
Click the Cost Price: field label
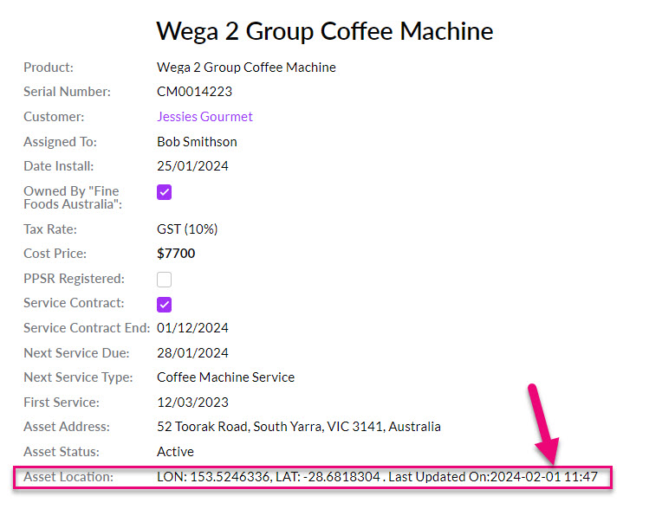(55, 254)
